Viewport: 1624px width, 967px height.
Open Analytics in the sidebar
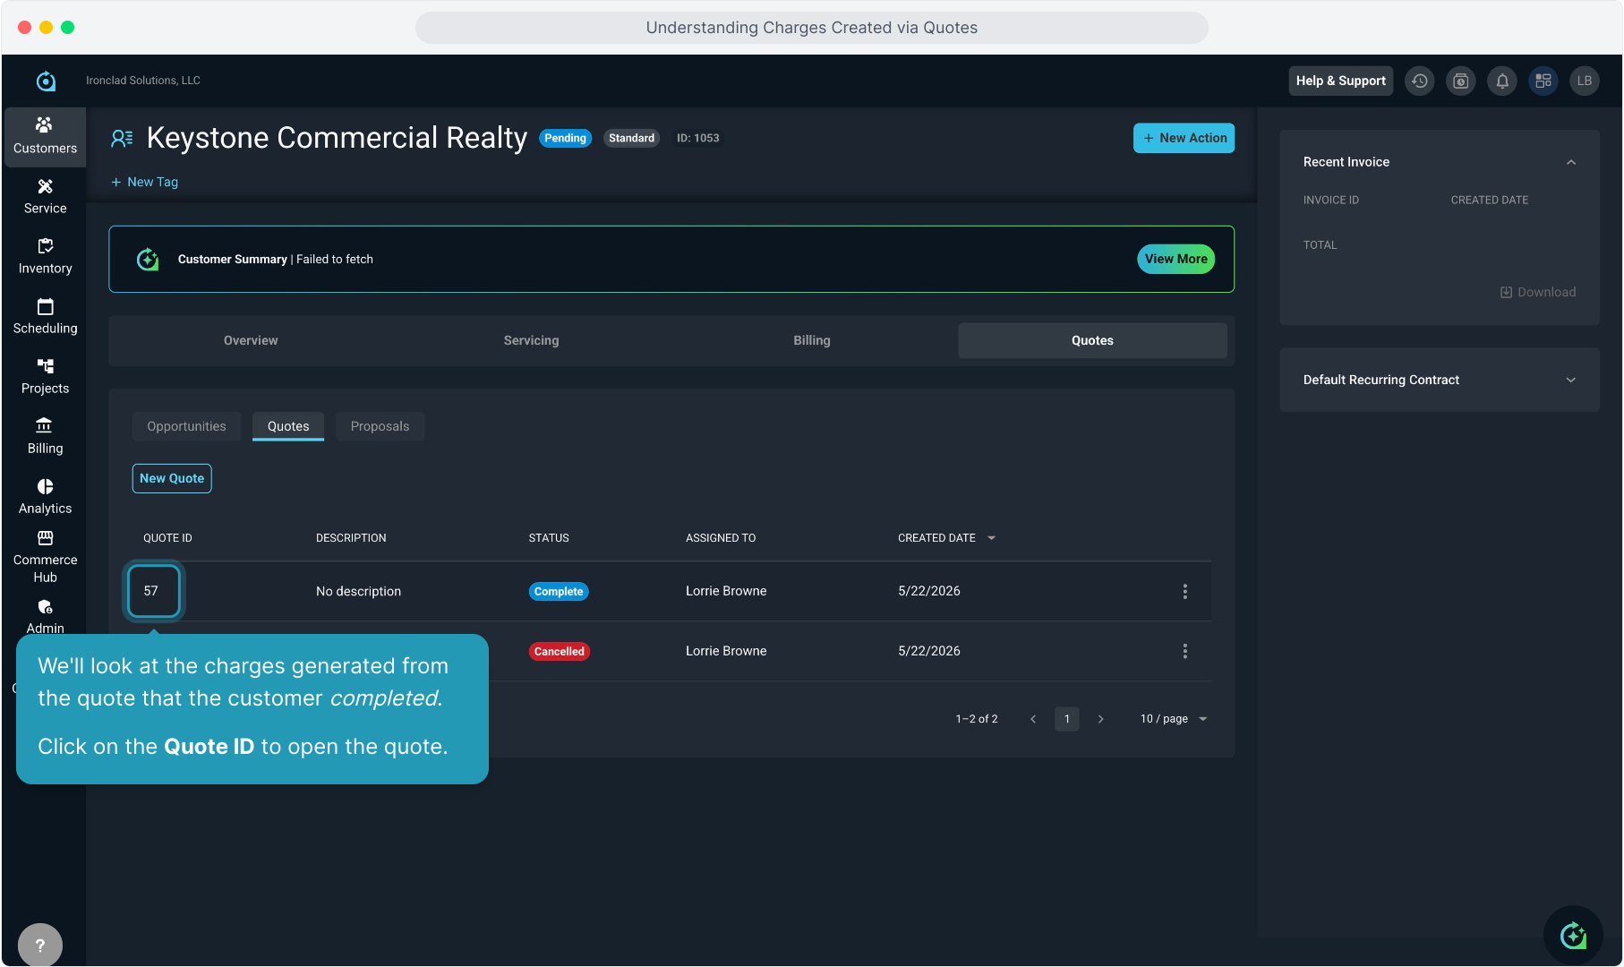tap(45, 496)
